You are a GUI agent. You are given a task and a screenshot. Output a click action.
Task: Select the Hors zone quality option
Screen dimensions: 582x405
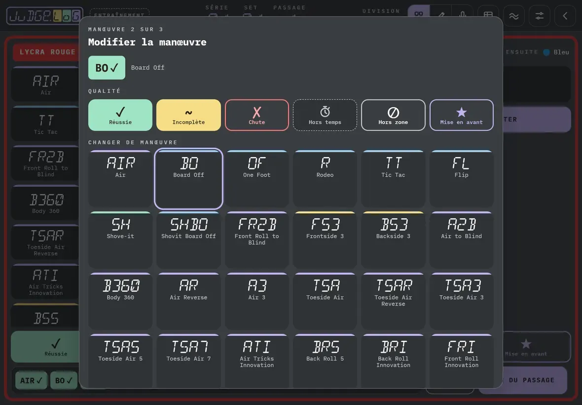click(x=393, y=115)
